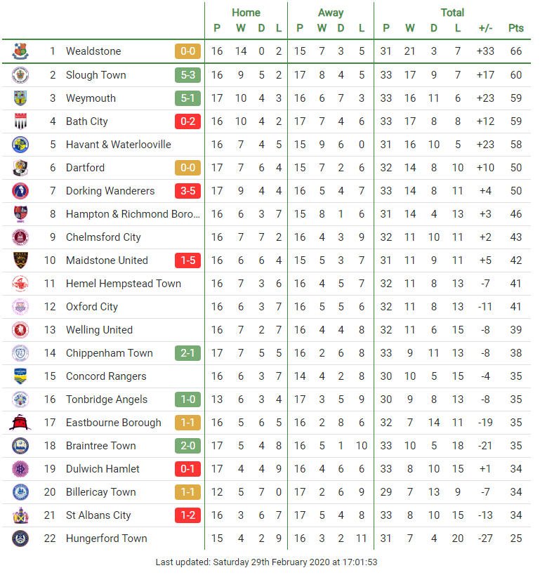The height and width of the screenshot is (575, 540).
Task: Open the Weymouth team link
Action: click(91, 98)
